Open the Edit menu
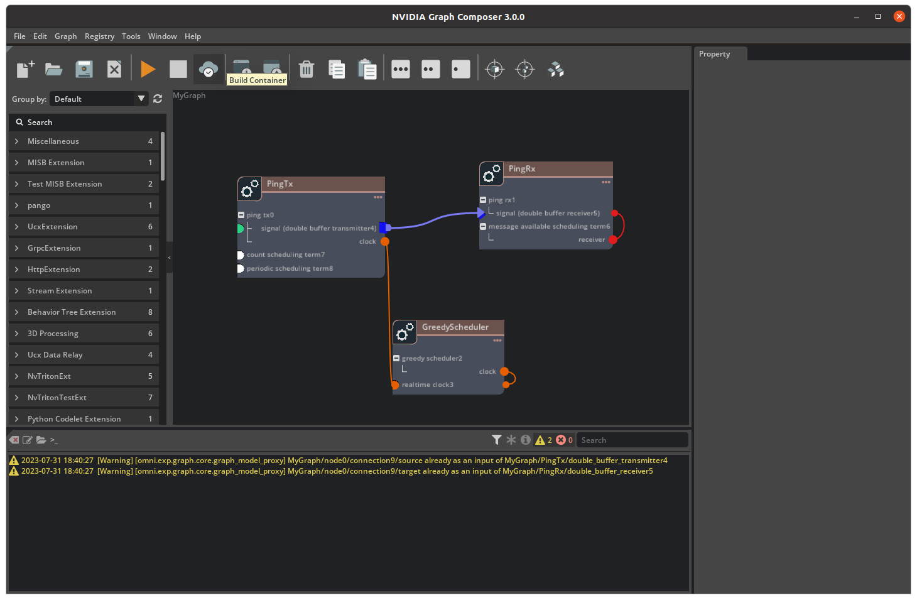Screen dimensions: 917x600 [40, 36]
